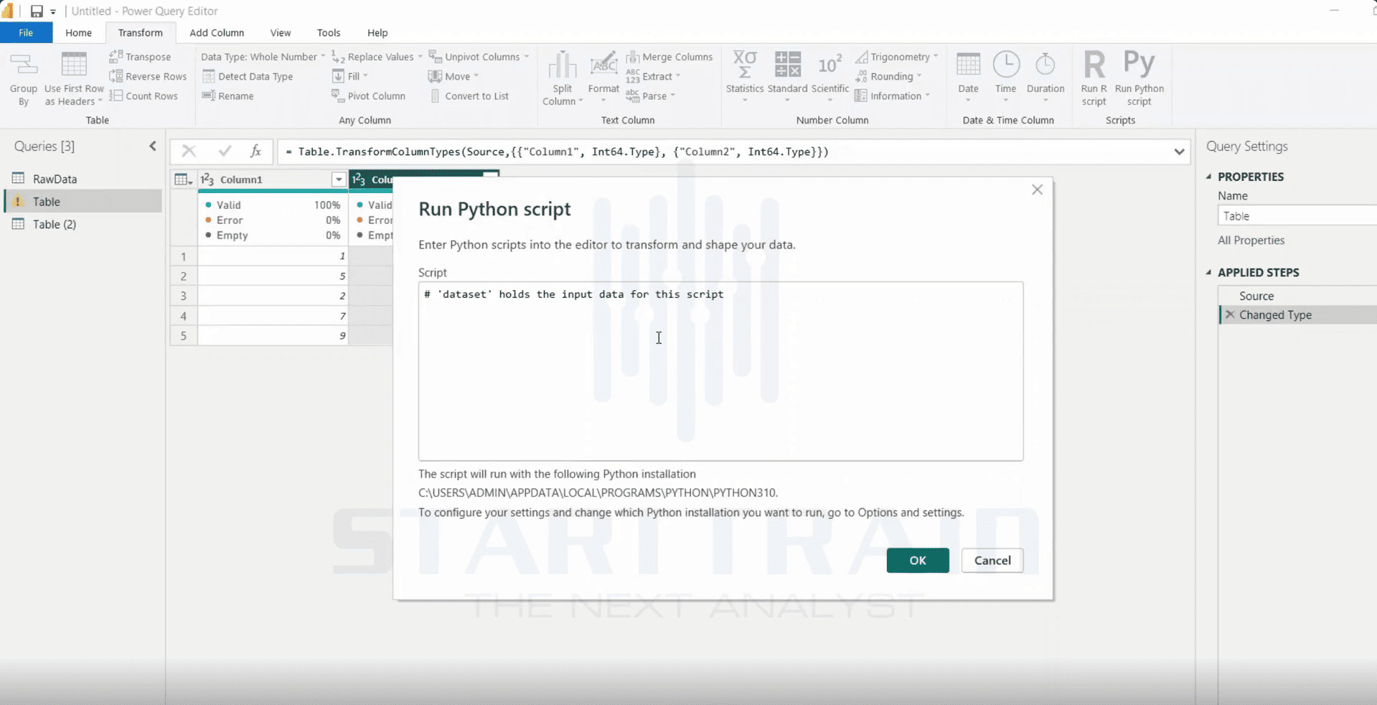The height and width of the screenshot is (705, 1377).
Task: Close the Run Python script dialog
Action: click(x=1037, y=190)
